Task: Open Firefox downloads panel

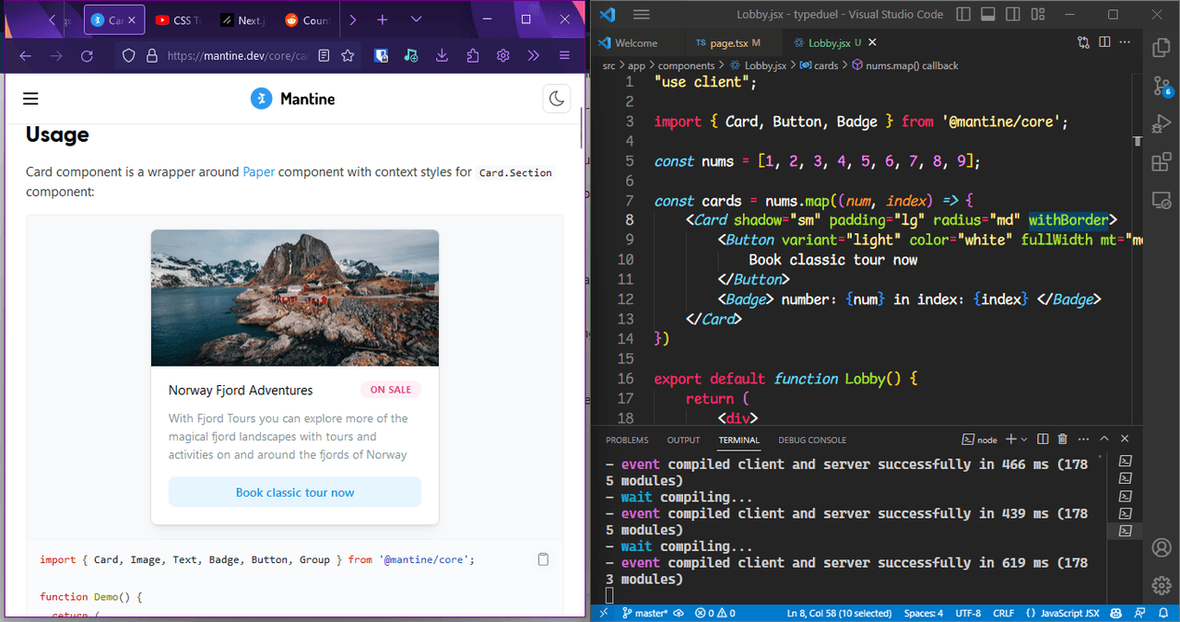Action: [442, 56]
